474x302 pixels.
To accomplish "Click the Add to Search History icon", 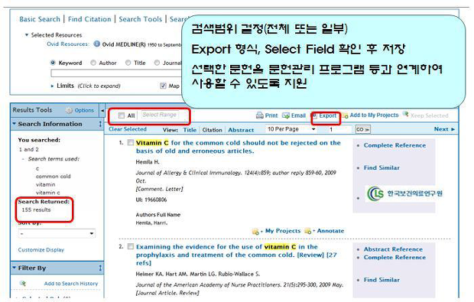I will click(x=23, y=283).
